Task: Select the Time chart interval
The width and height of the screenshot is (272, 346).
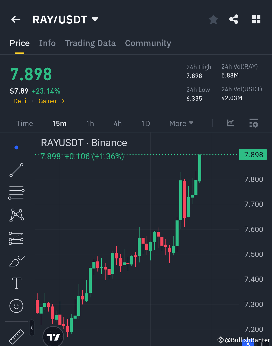Action: [x=24, y=123]
